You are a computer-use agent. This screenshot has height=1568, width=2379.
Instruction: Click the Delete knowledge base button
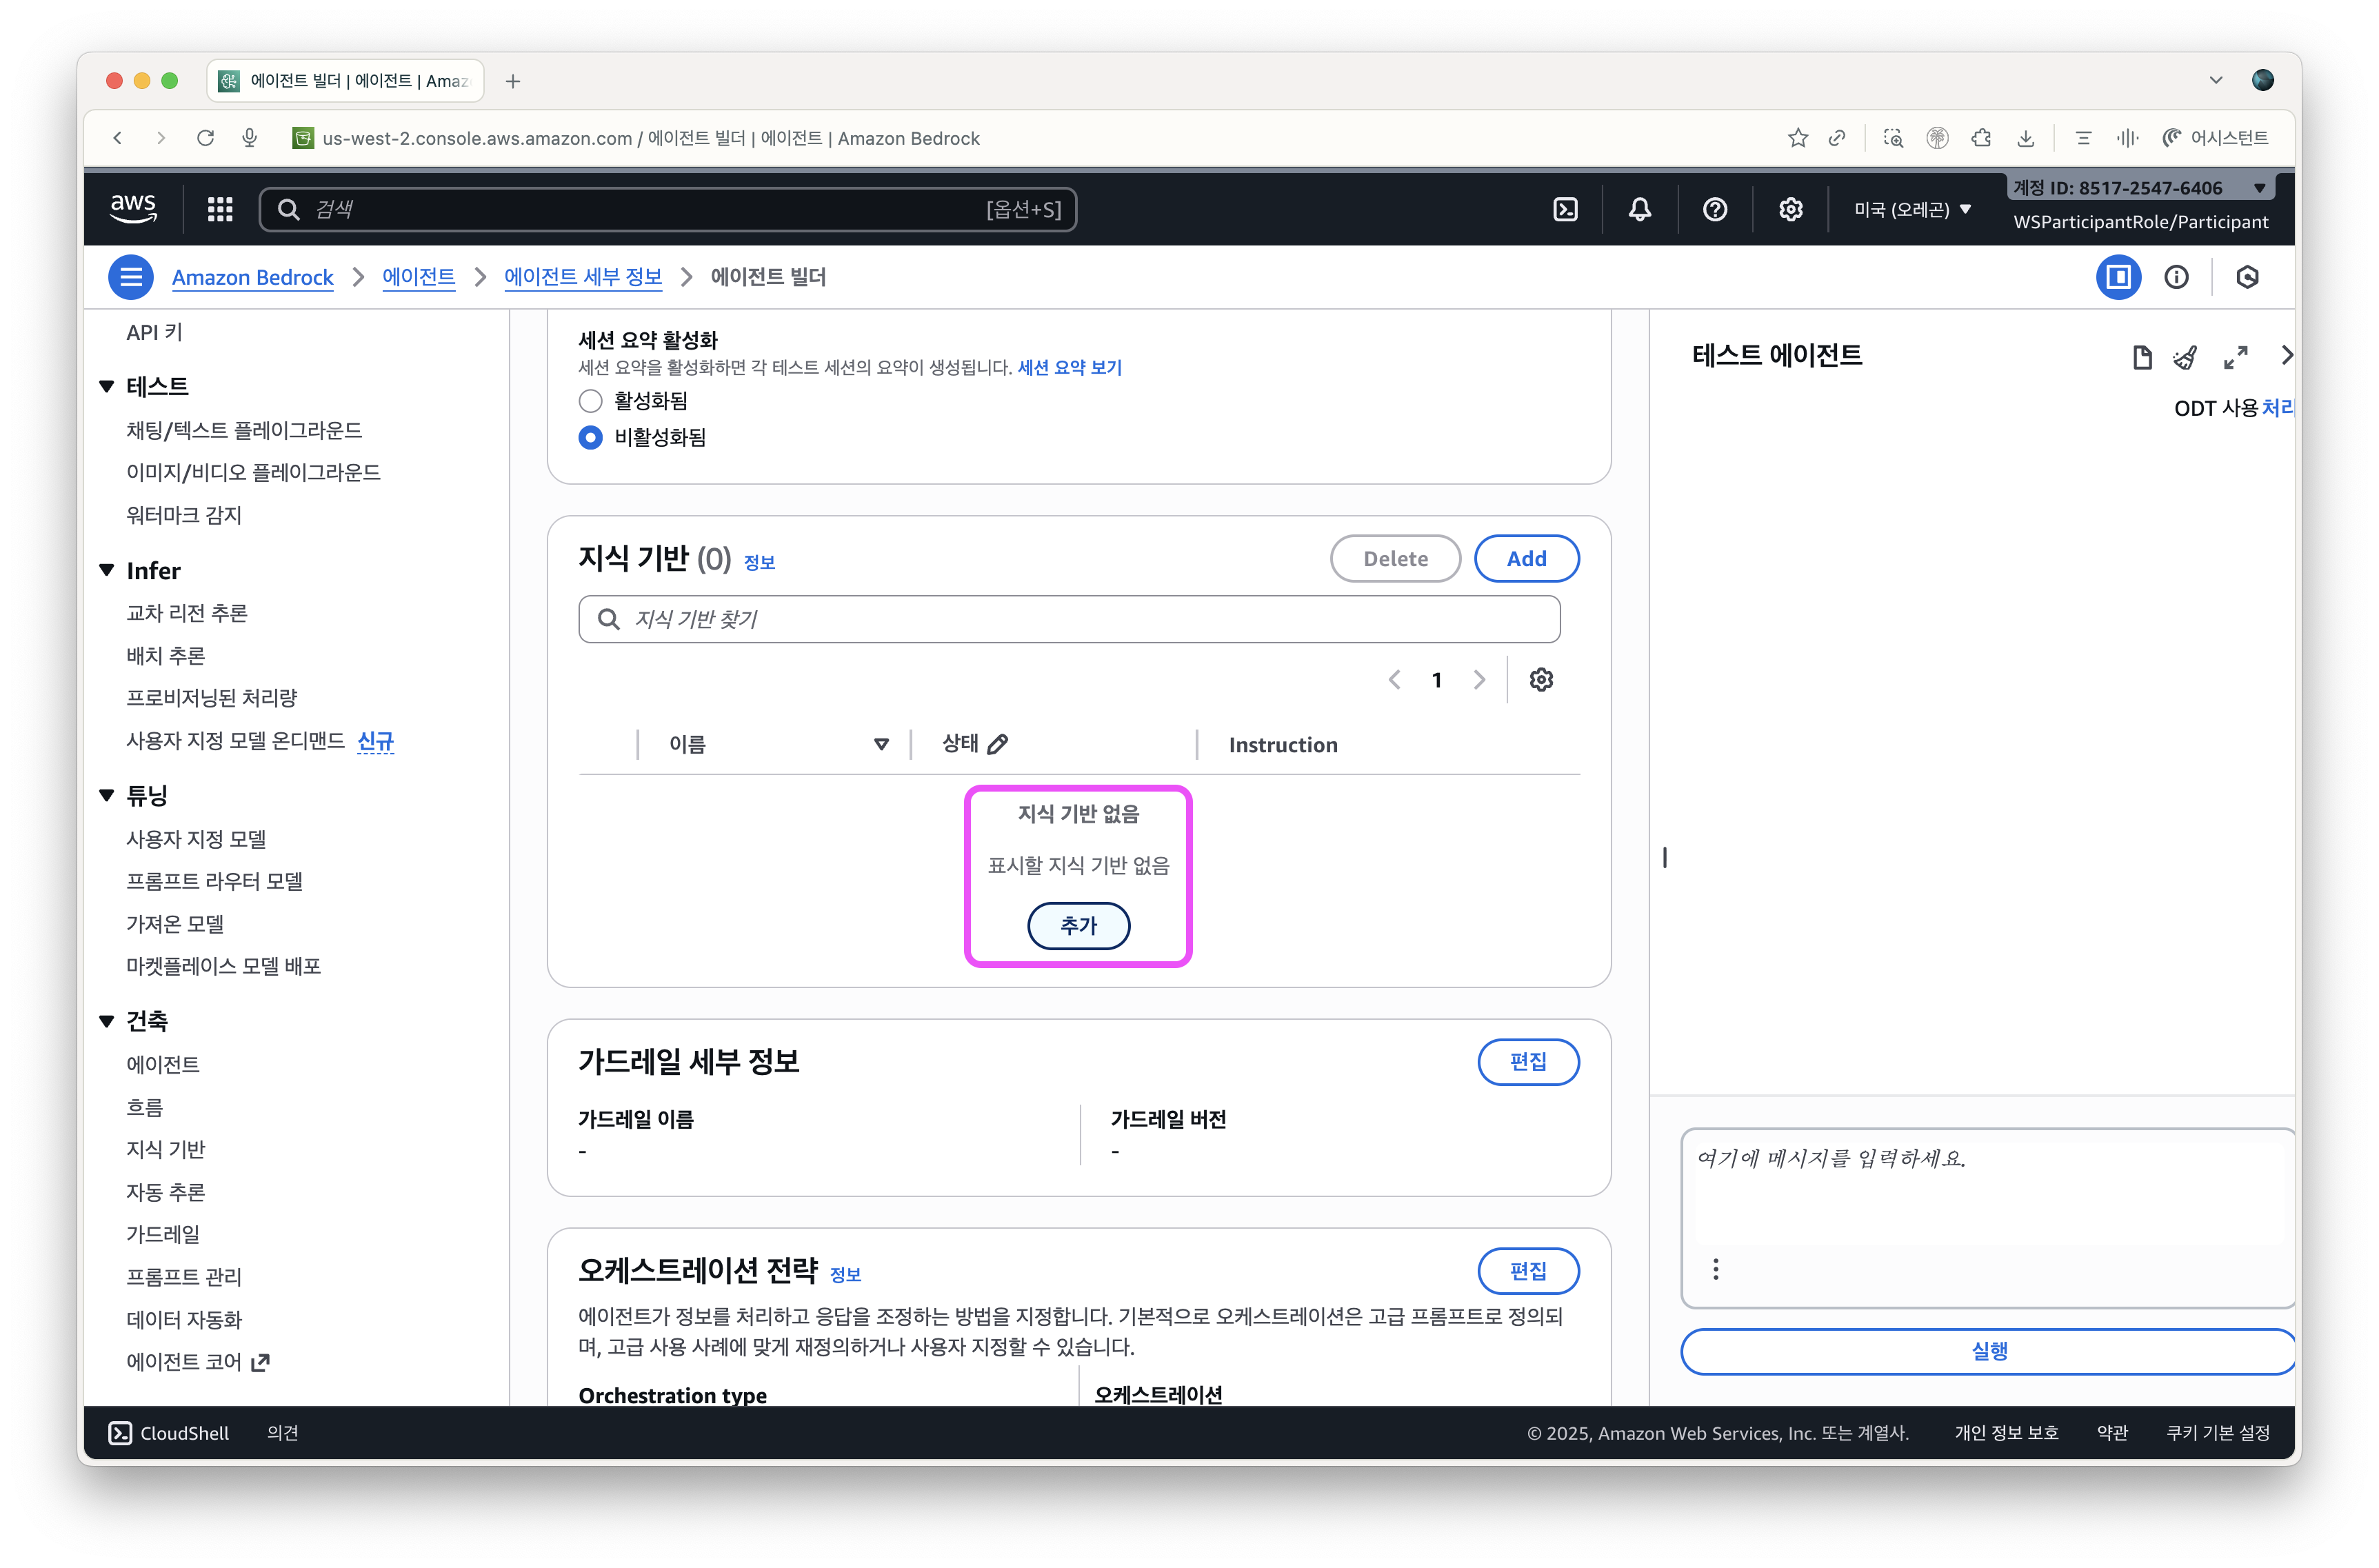tap(1395, 559)
